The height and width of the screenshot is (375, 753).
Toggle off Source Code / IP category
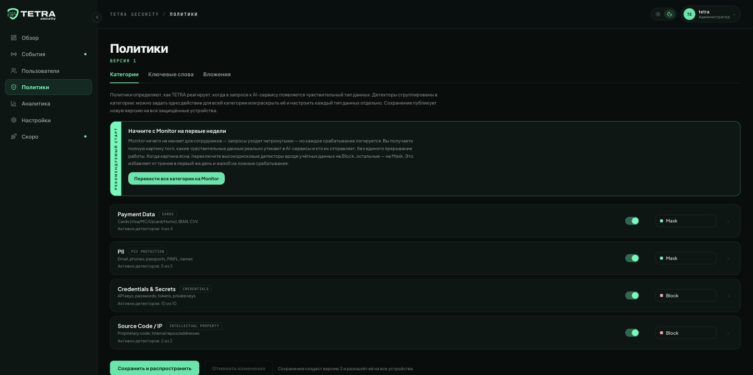pos(632,333)
